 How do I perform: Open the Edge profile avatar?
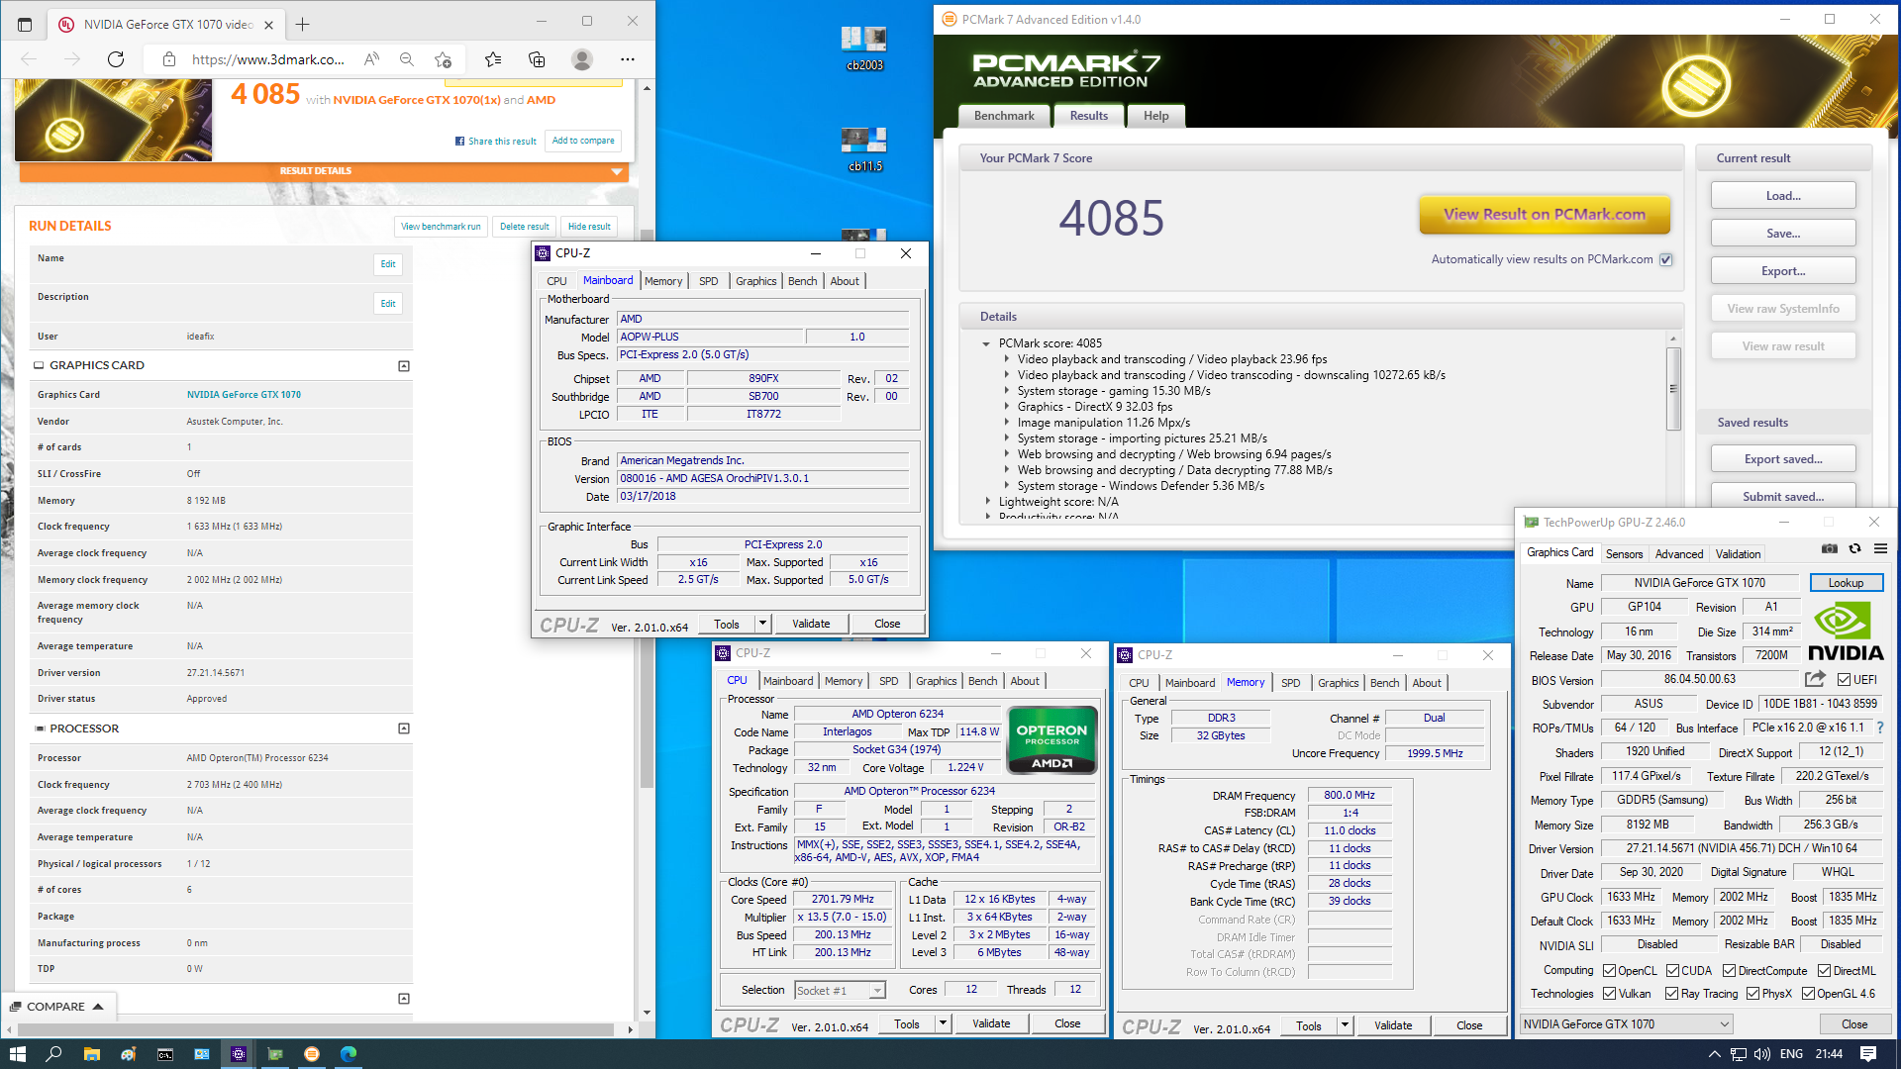pyautogui.click(x=582, y=59)
